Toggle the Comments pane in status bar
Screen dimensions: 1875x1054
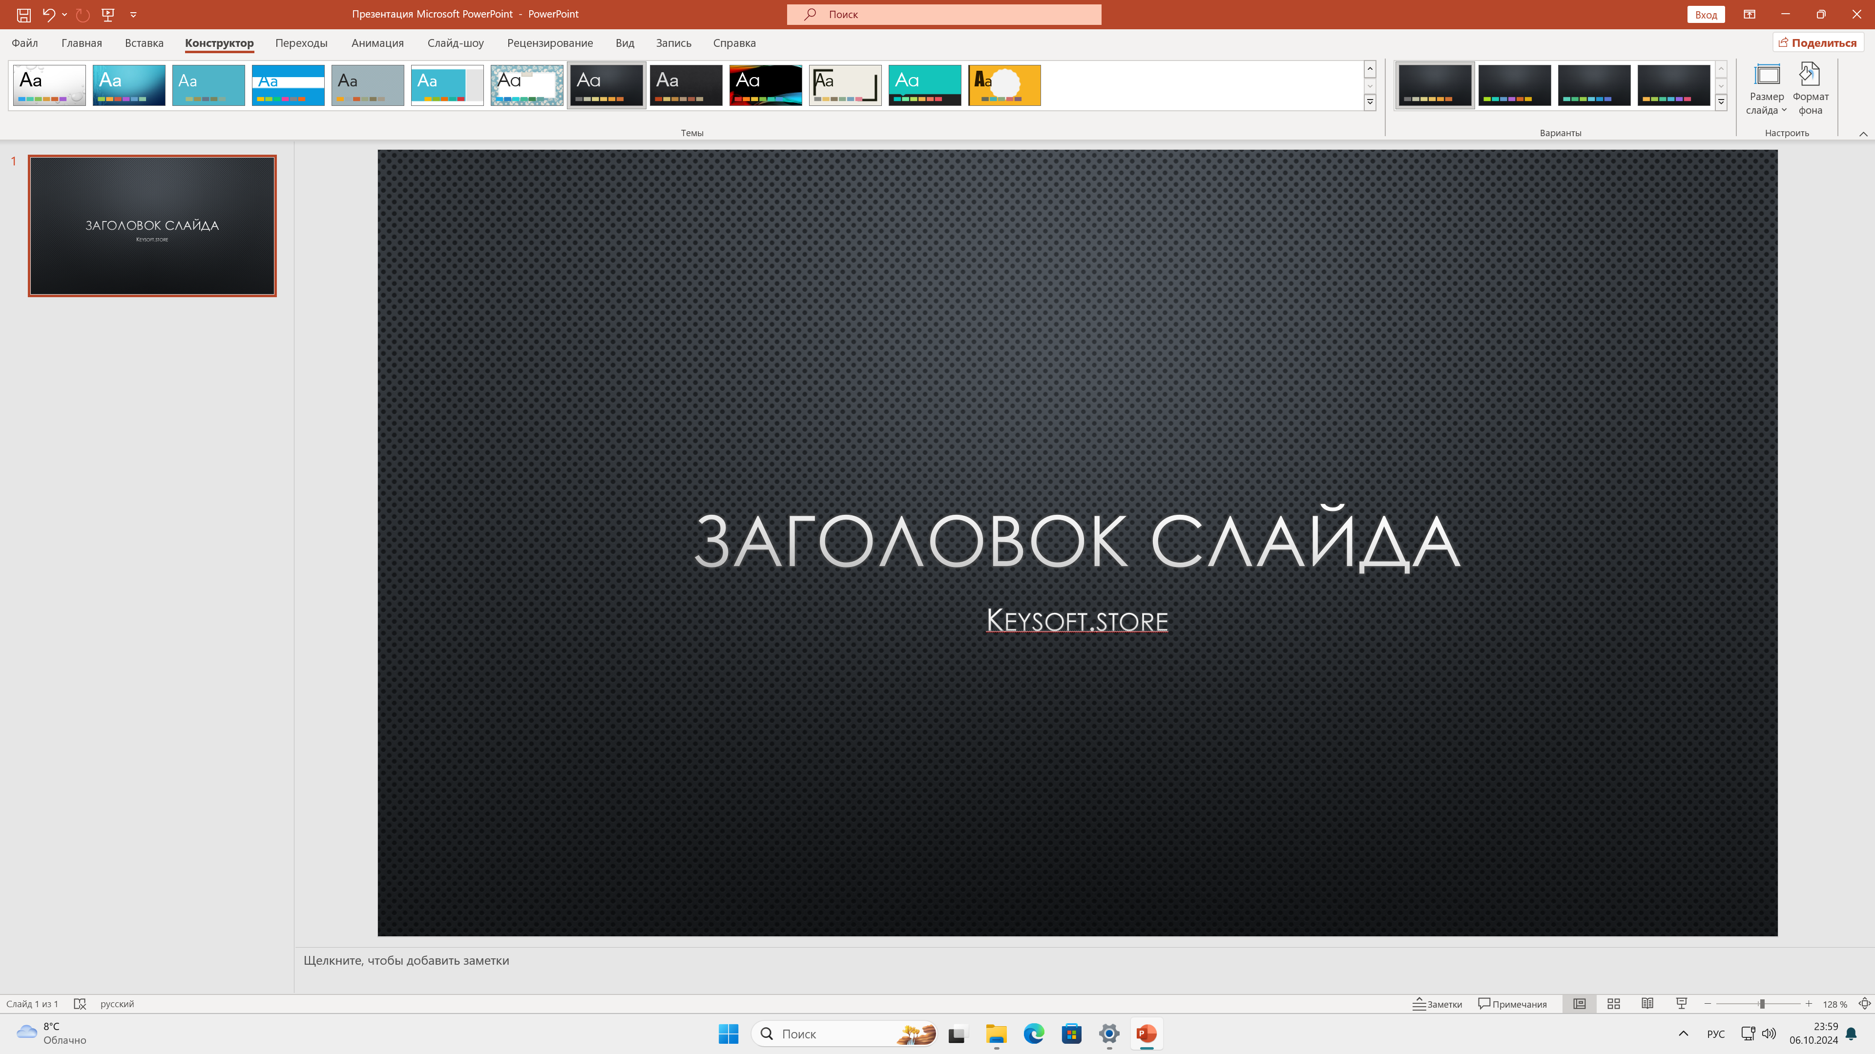click(x=1513, y=1004)
